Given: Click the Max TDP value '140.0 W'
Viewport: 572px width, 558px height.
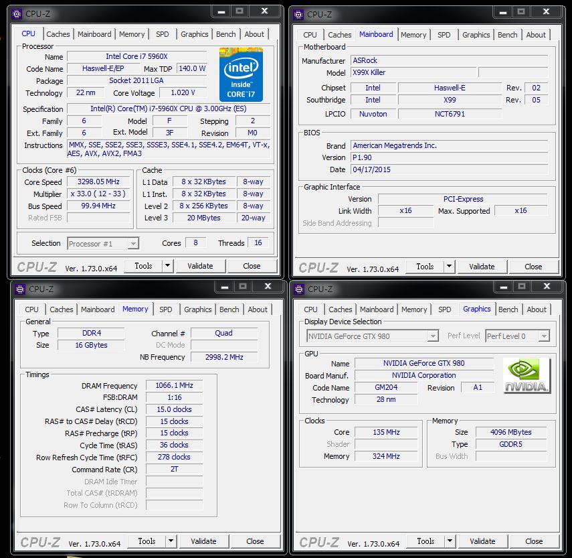Looking at the screenshot, I should coord(192,68).
